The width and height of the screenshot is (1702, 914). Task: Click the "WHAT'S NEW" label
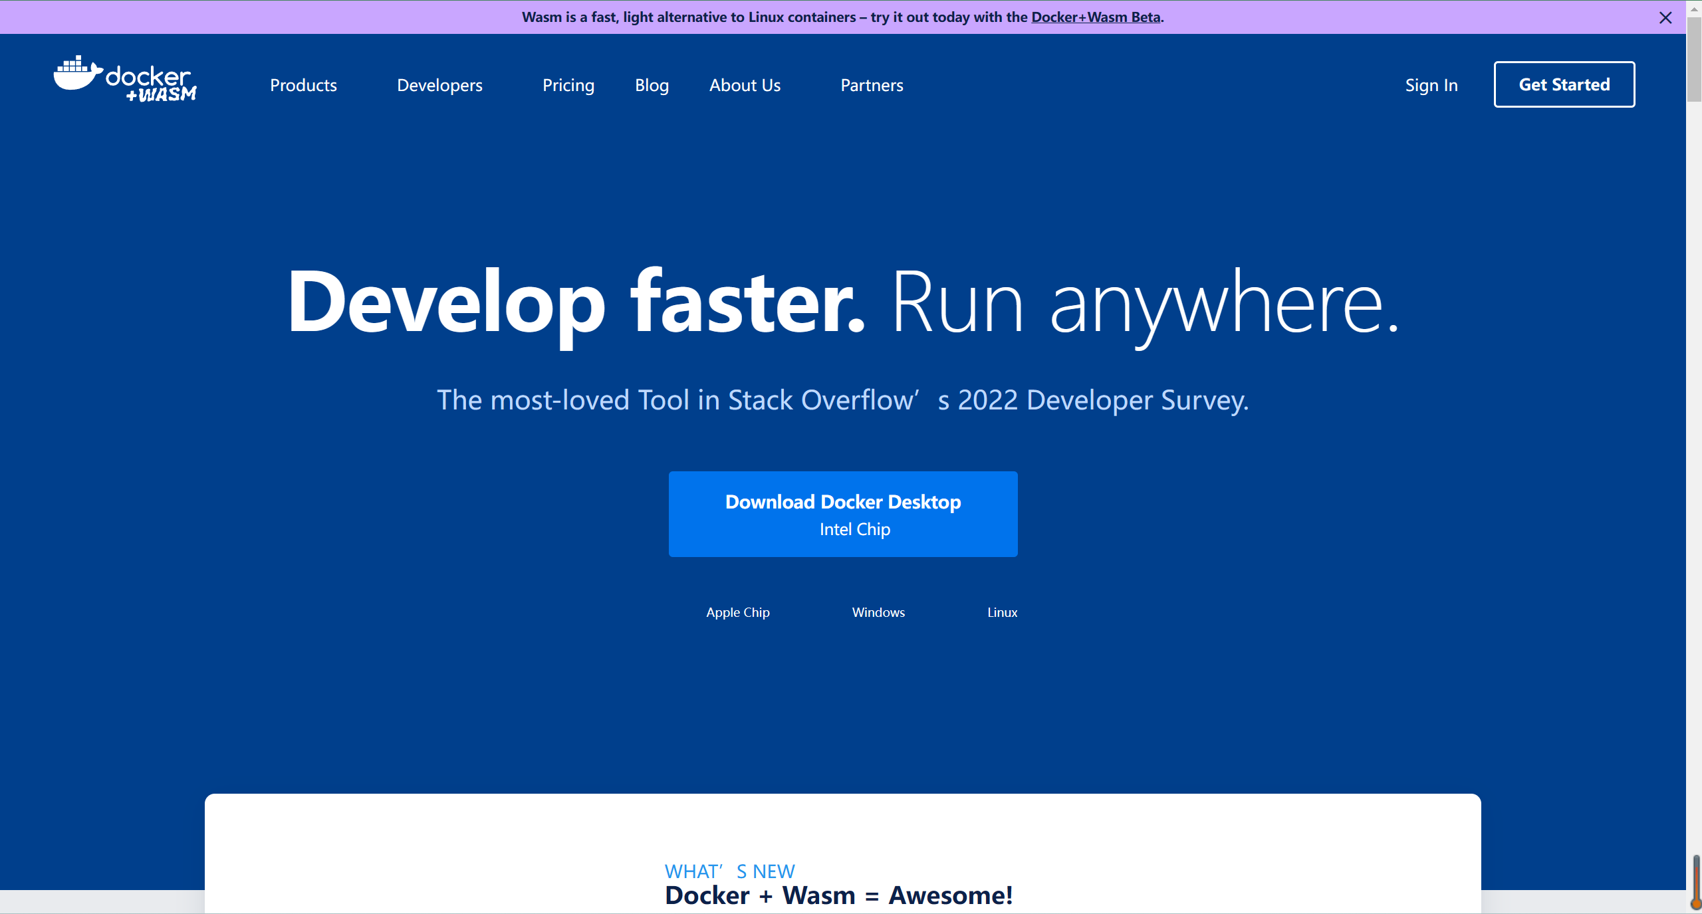730,871
